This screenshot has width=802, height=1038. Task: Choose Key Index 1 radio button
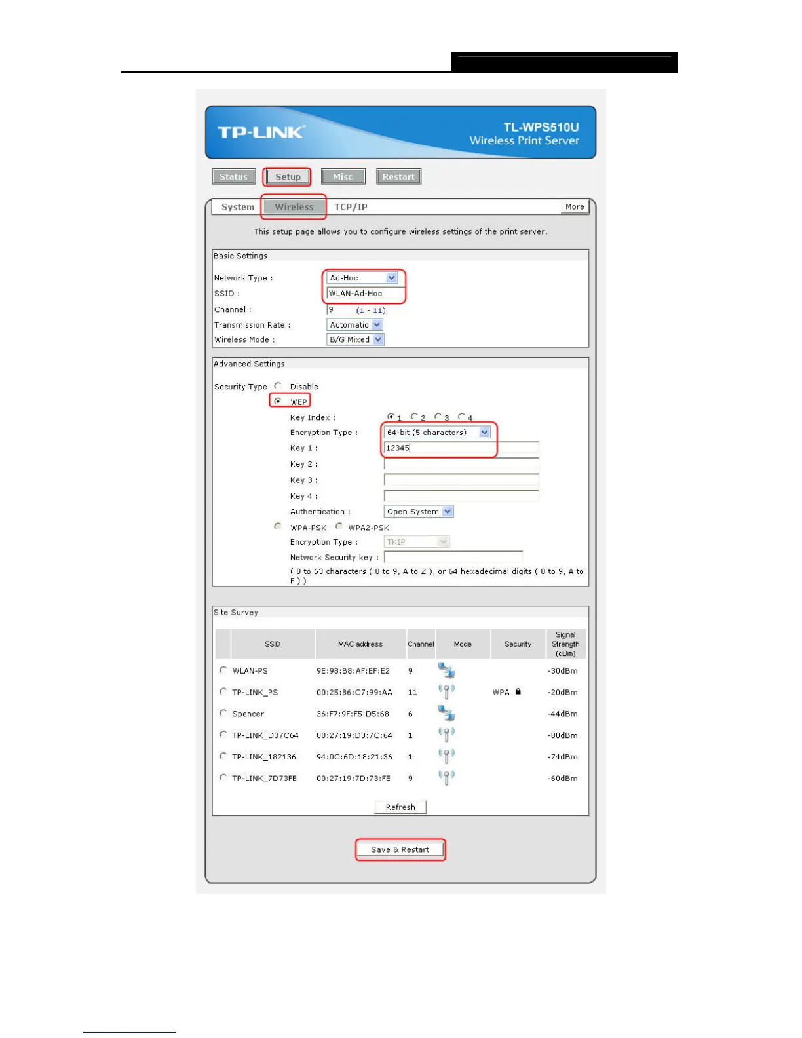[391, 417]
